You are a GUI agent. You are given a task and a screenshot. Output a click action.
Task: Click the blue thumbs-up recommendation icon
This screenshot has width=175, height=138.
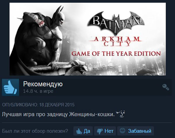point(10,87)
